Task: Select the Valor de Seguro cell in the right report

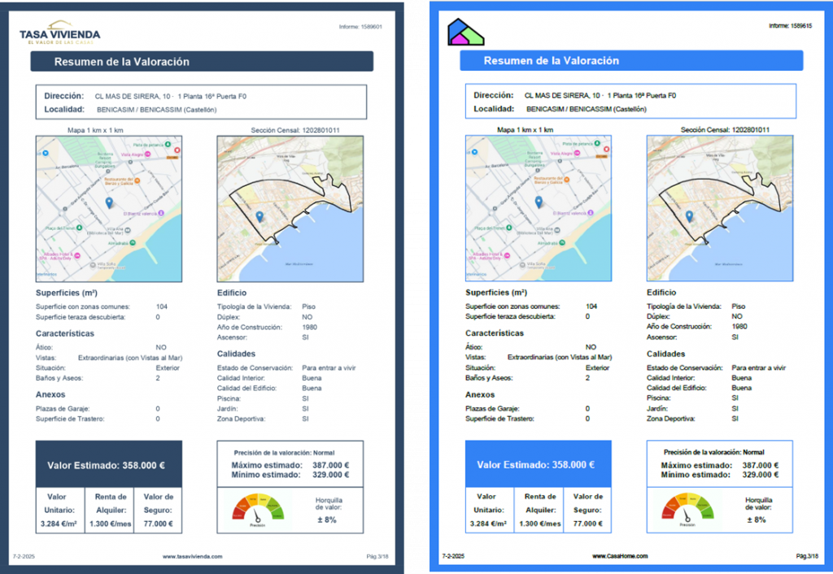Action: (x=587, y=510)
